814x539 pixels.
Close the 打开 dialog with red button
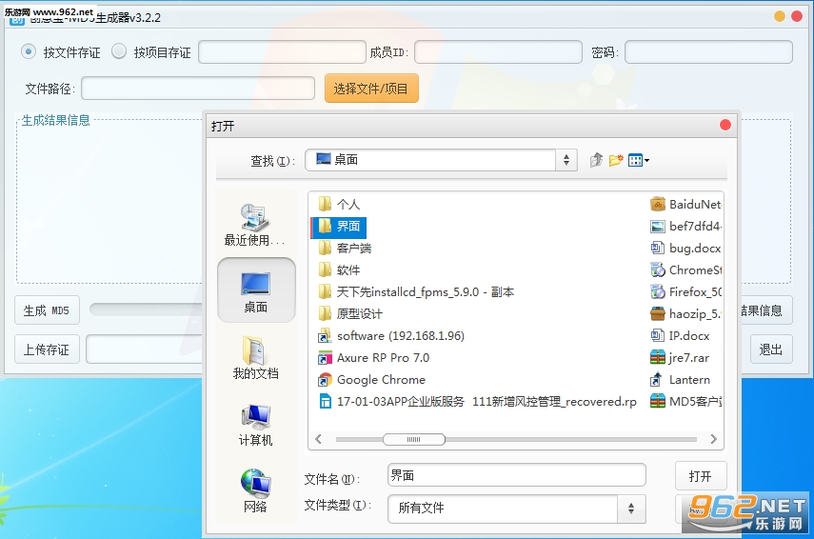tap(725, 125)
